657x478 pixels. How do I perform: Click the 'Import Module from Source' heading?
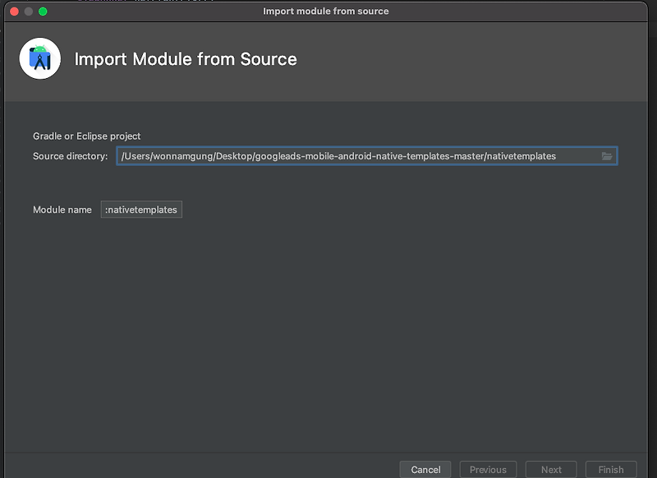[x=186, y=59]
